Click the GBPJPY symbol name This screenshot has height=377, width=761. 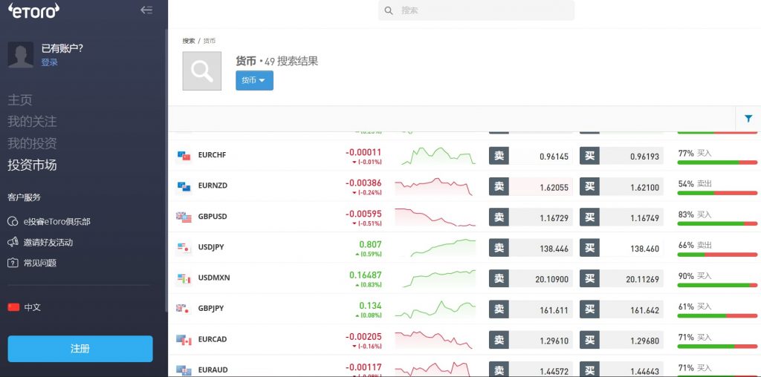tap(211, 308)
